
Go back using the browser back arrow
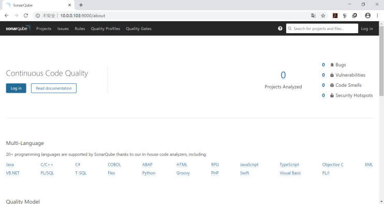point(7,16)
